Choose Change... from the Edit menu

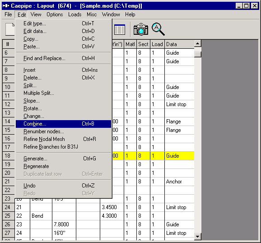pyautogui.click(x=63, y=116)
